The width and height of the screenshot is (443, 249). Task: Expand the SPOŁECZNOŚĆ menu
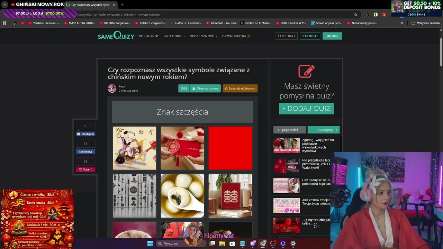(204, 36)
